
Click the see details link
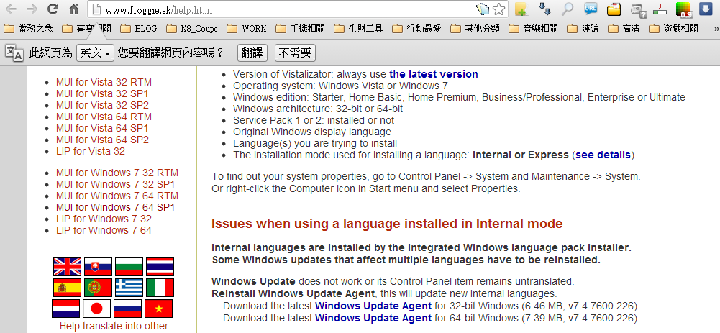(603, 155)
